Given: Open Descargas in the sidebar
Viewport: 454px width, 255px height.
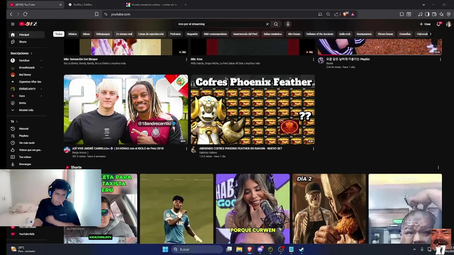Looking at the screenshot, I should pos(27,164).
